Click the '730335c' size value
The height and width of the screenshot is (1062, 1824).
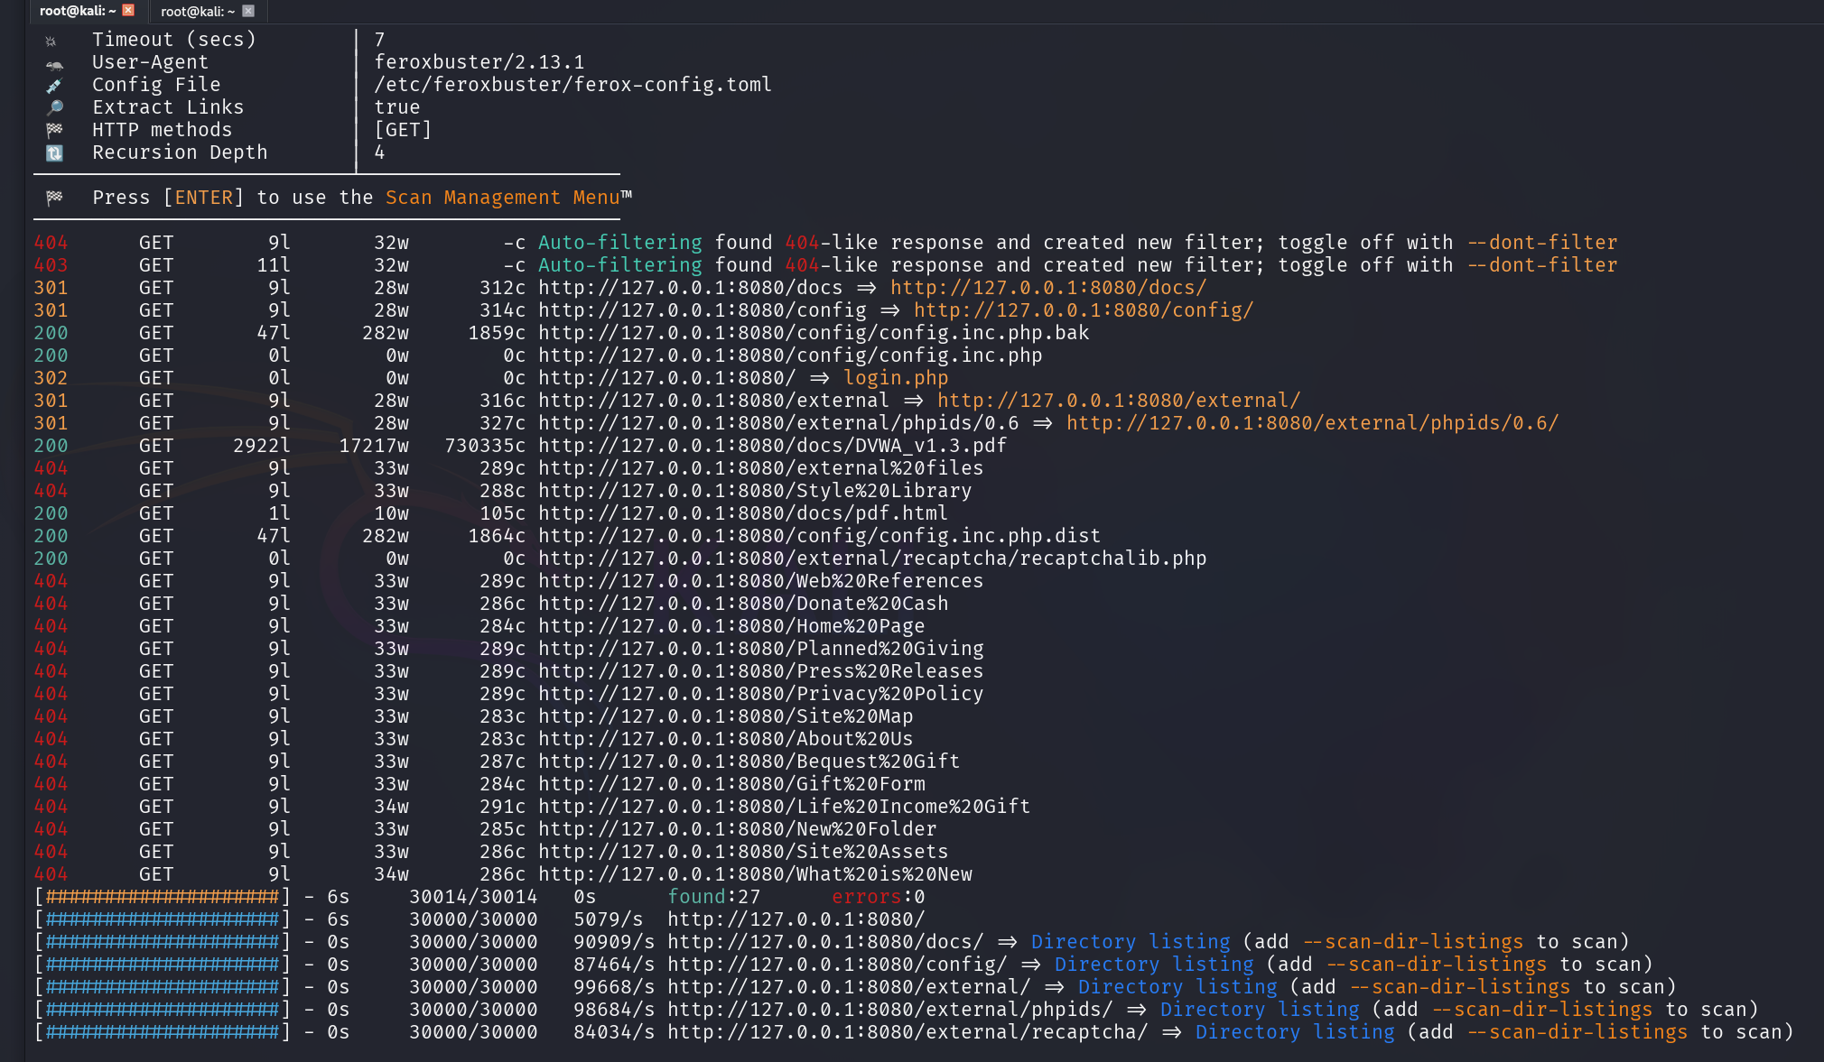[x=485, y=446]
